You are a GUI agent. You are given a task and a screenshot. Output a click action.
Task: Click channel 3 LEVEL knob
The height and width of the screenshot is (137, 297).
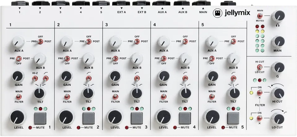click(114, 117)
